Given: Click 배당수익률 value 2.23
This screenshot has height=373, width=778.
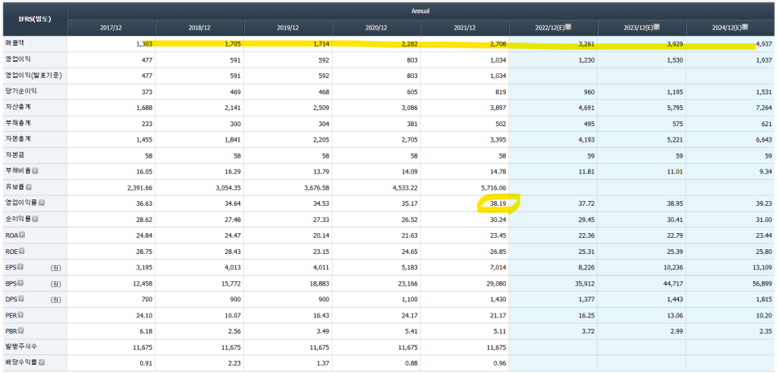Looking at the screenshot, I should [234, 363].
